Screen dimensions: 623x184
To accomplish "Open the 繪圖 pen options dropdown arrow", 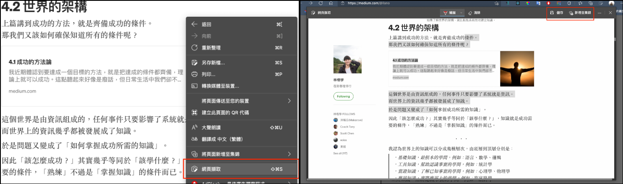I will pos(461,13).
